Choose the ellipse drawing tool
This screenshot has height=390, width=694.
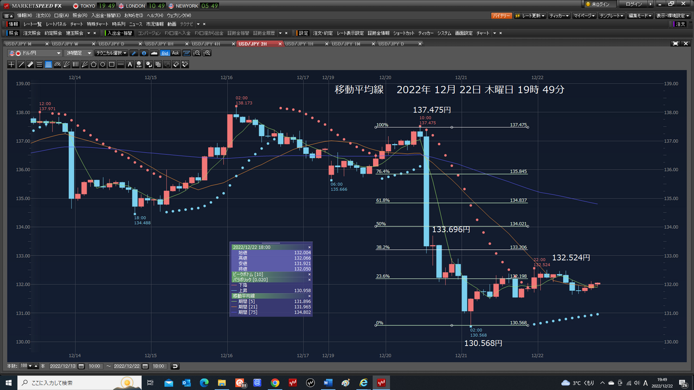(102, 64)
